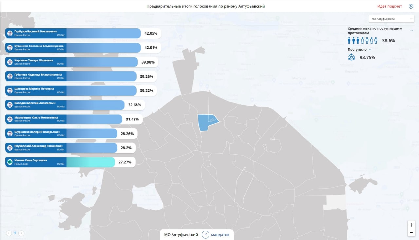Go to next page arrow

click(x=21, y=233)
